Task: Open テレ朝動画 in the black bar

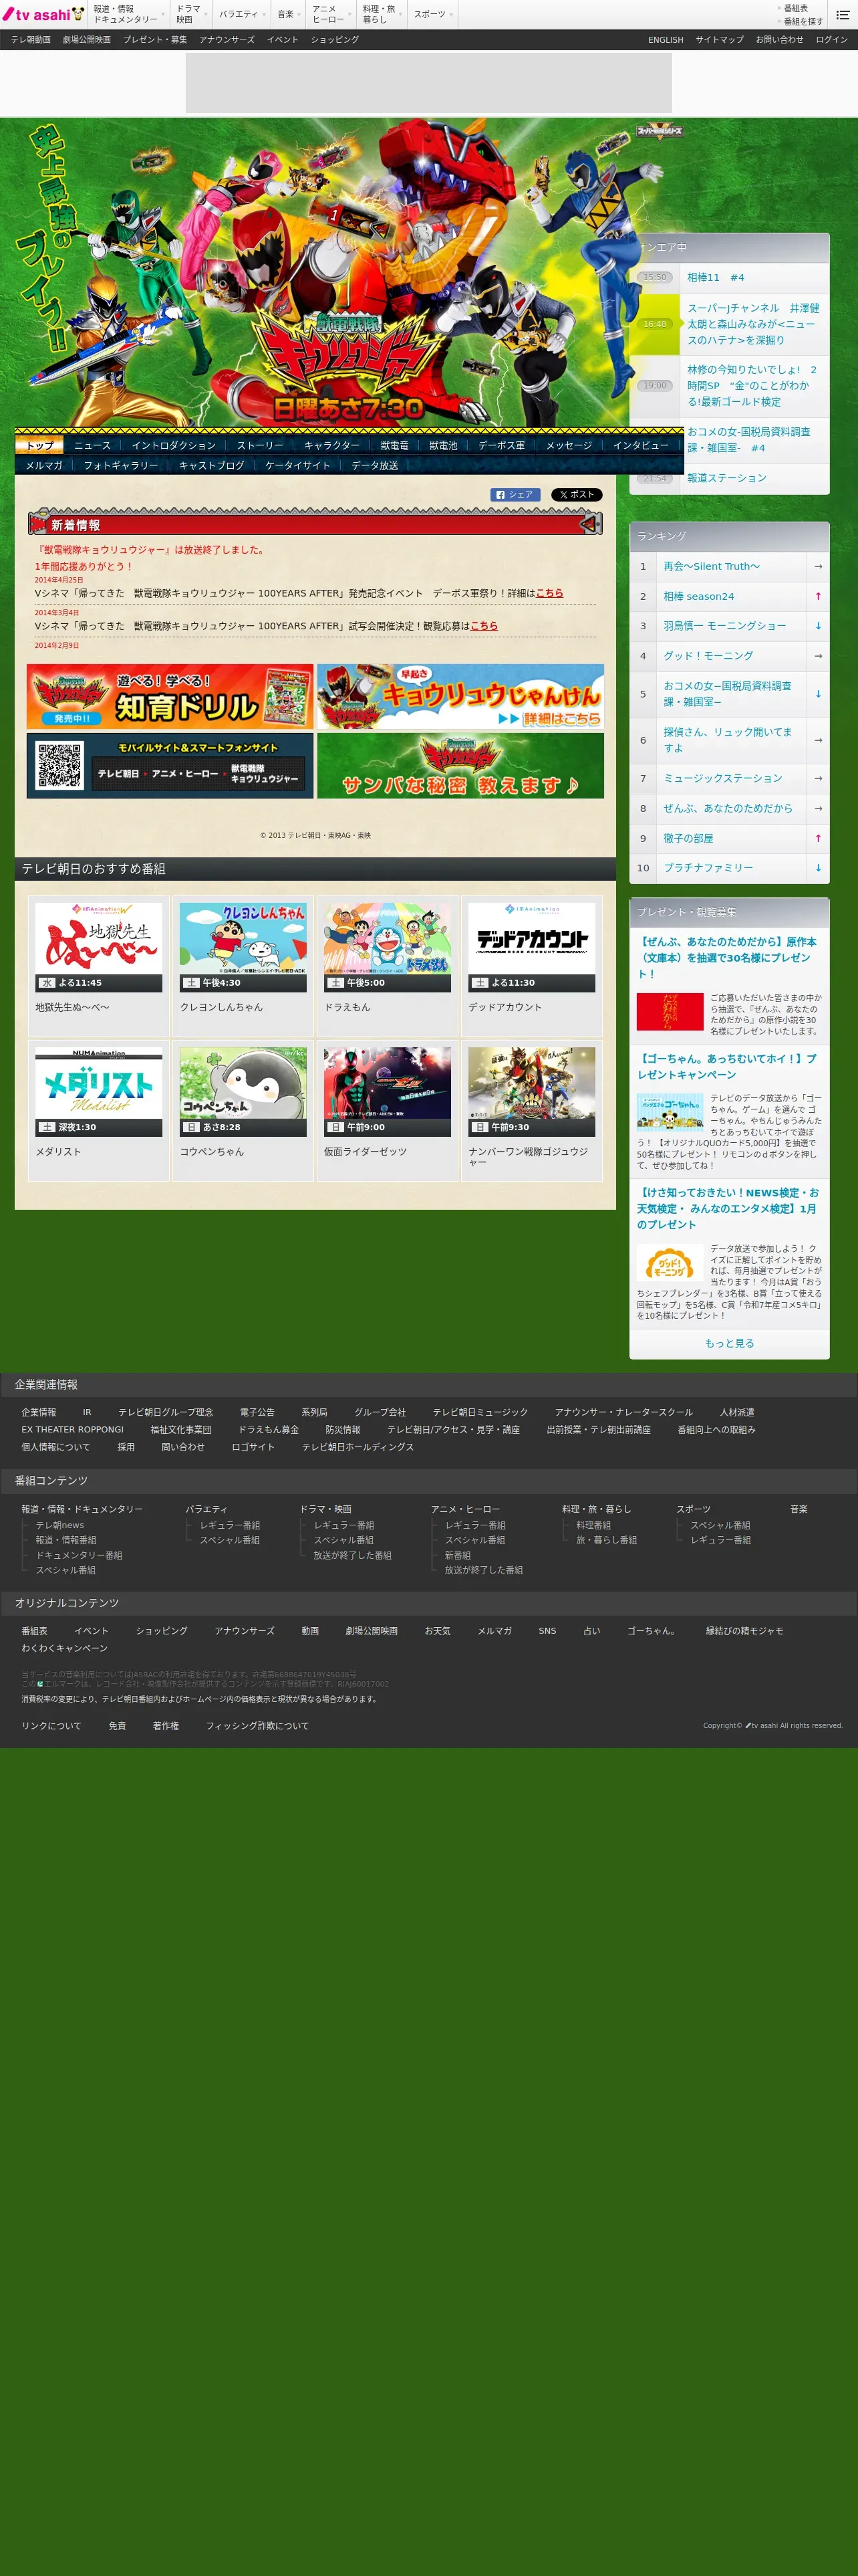Action: [x=31, y=40]
